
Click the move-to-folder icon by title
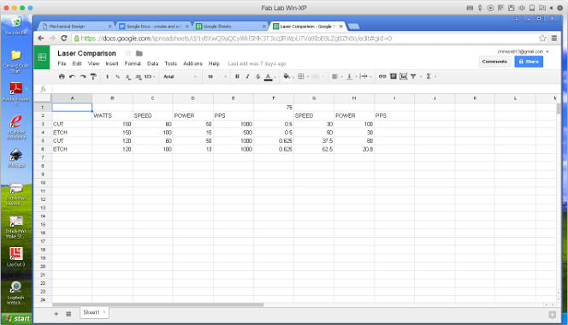pos(139,53)
